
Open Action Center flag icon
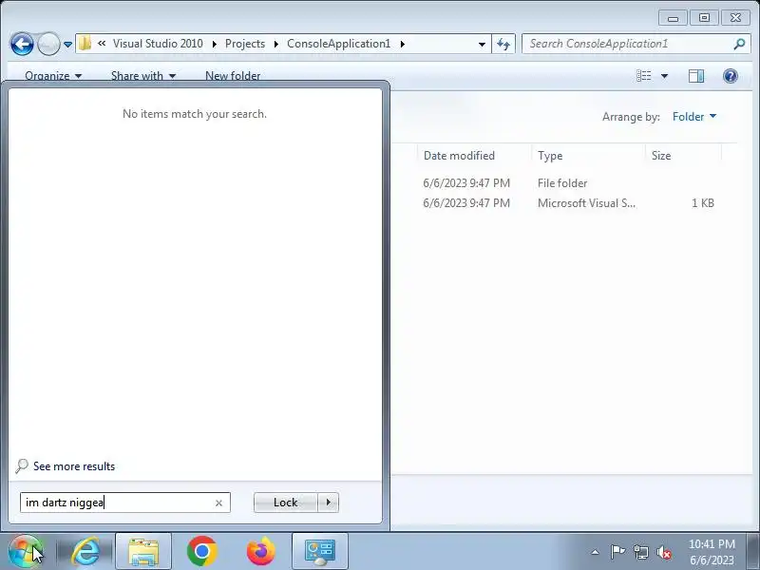click(x=617, y=552)
